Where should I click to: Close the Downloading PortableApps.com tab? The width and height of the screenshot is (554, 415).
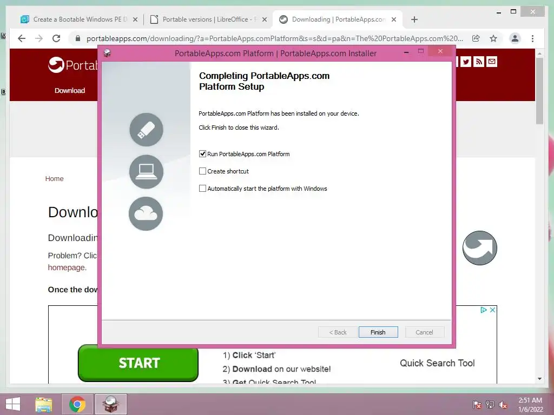pos(394,20)
